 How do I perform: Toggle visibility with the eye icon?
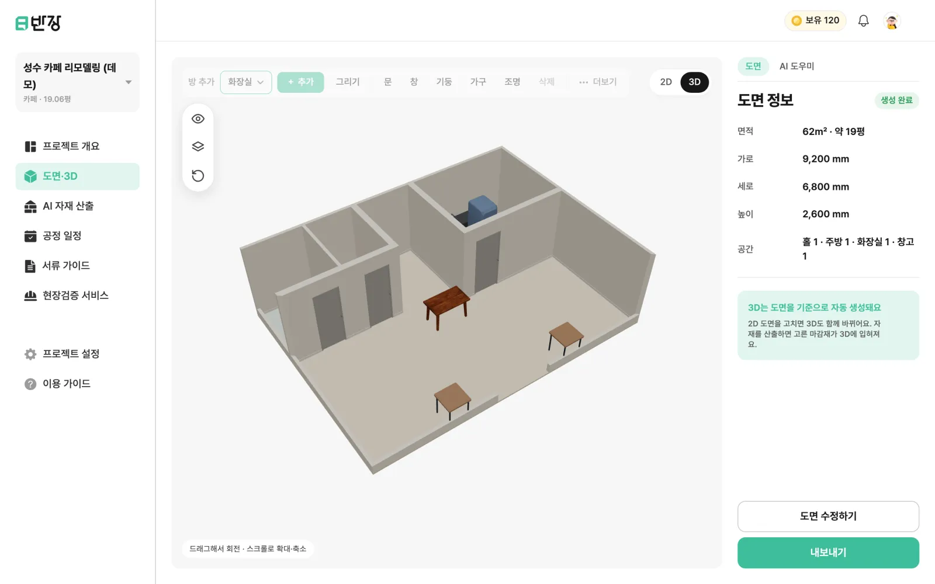point(198,119)
